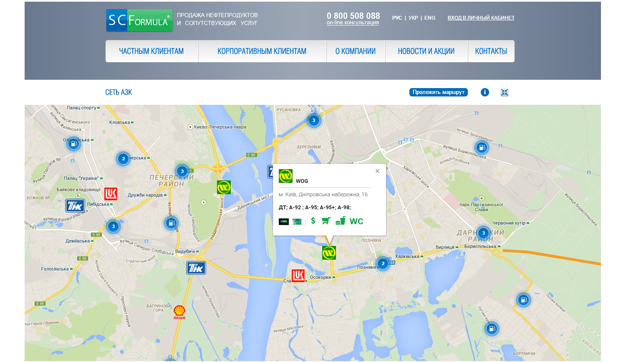Open the cluster of 3 near Деміївська
The width and height of the screenshot is (626, 362).
pos(113,226)
